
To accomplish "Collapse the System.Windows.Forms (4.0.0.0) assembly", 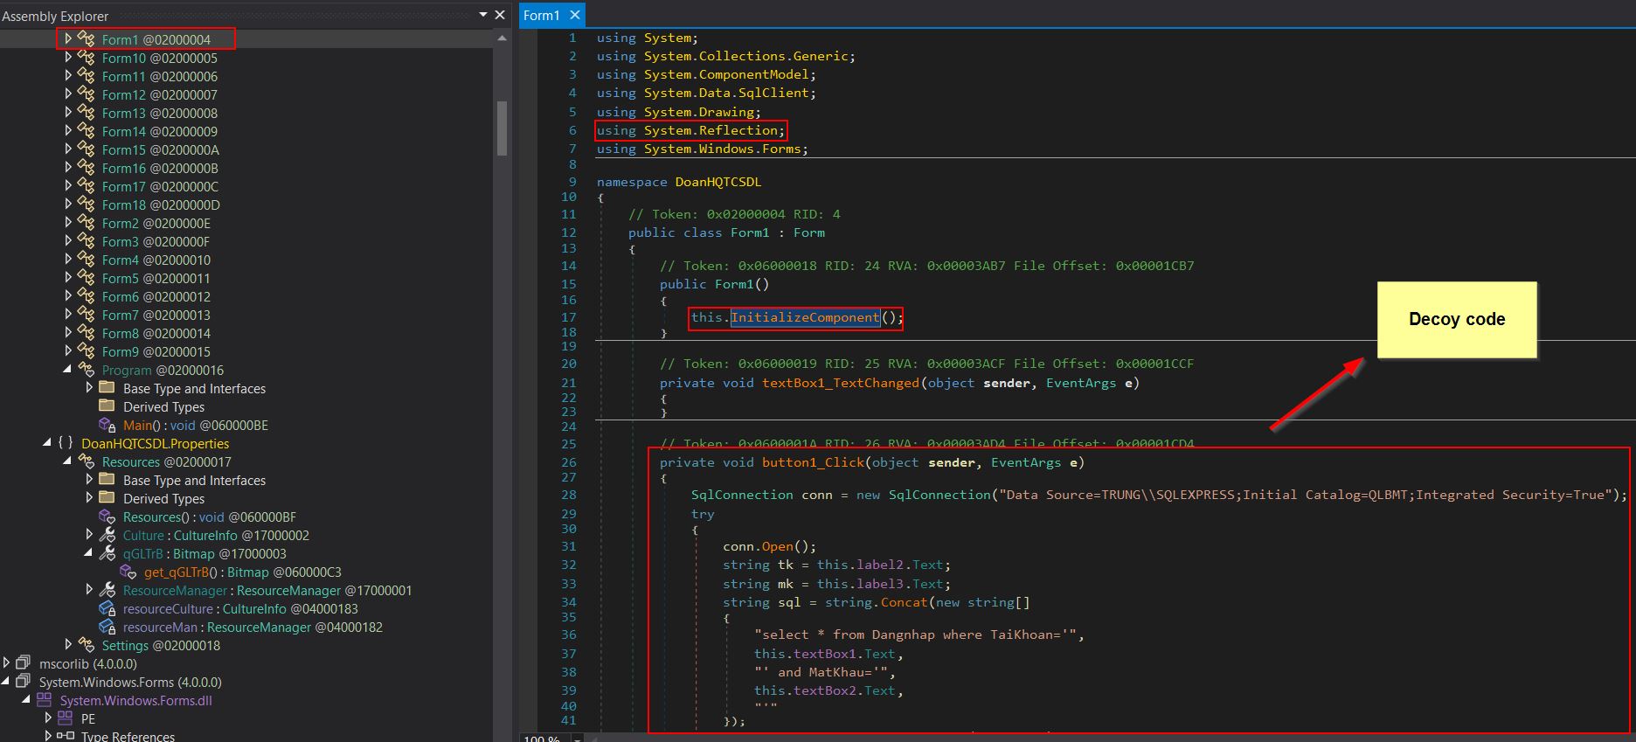I will (6, 682).
